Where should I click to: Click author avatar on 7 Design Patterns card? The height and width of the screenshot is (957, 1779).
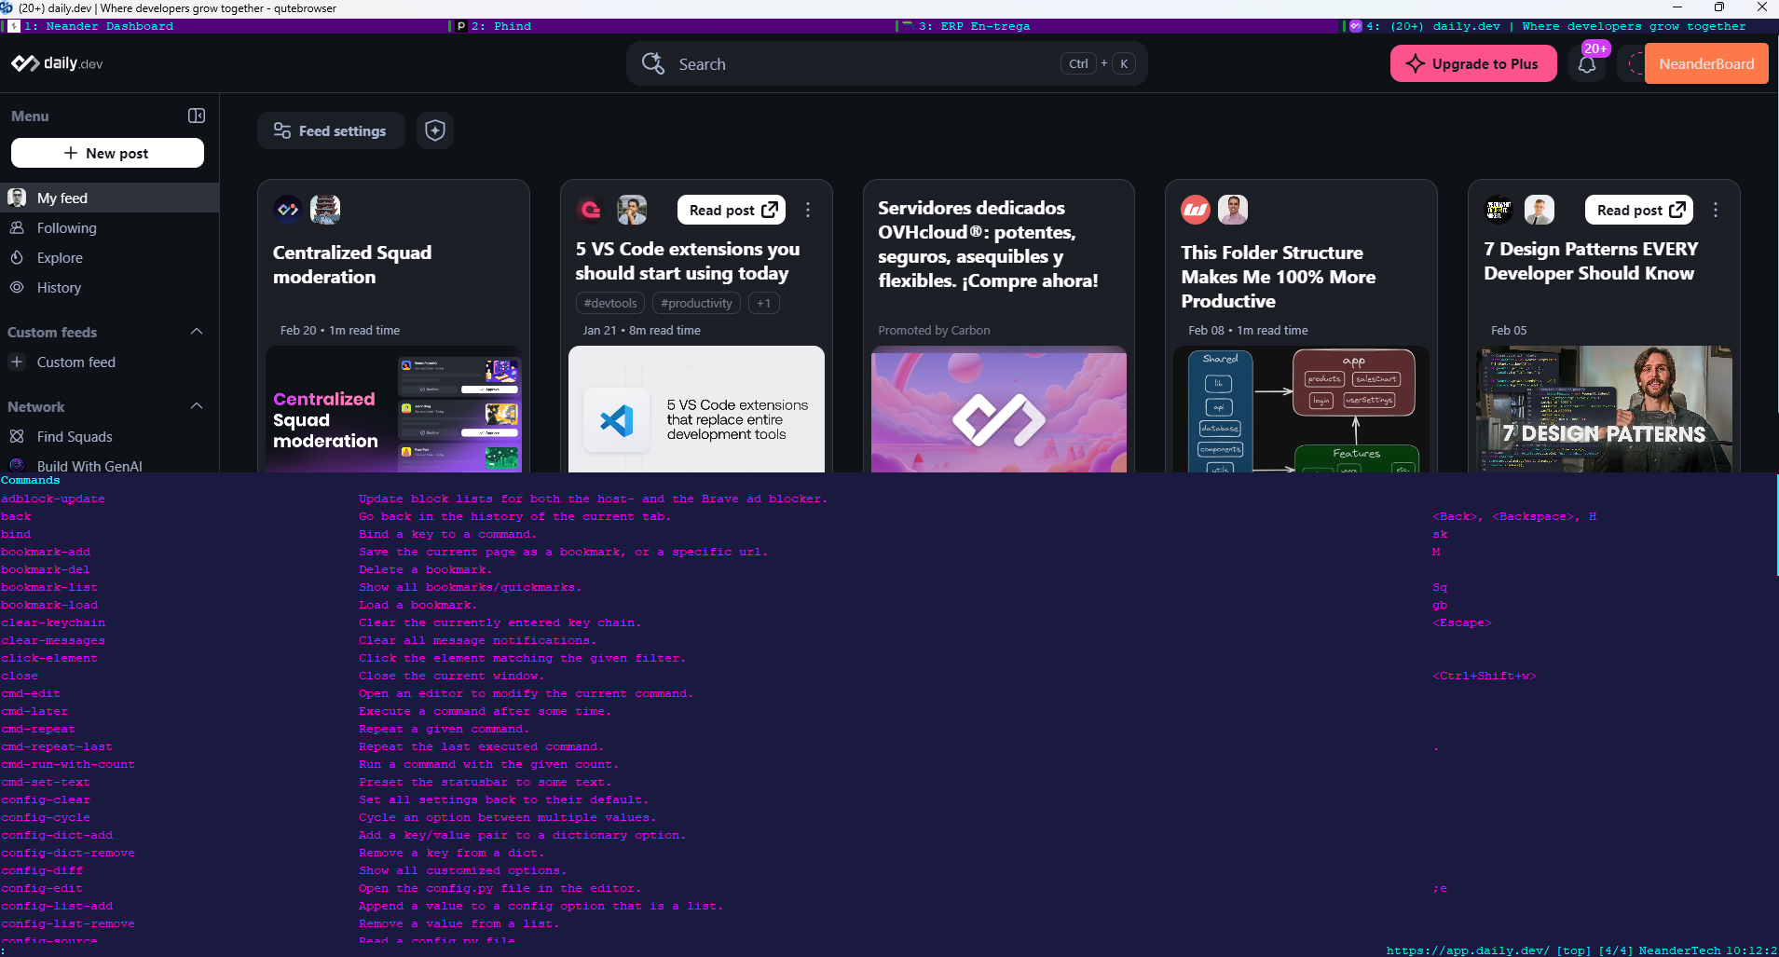[x=1540, y=210]
